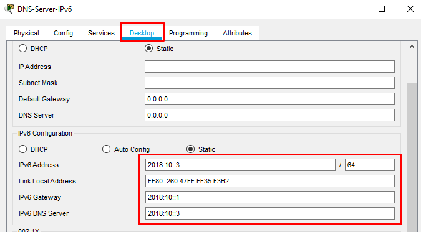Click the IPv6 Gateway field
421x232 pixels.
(270, 197)
